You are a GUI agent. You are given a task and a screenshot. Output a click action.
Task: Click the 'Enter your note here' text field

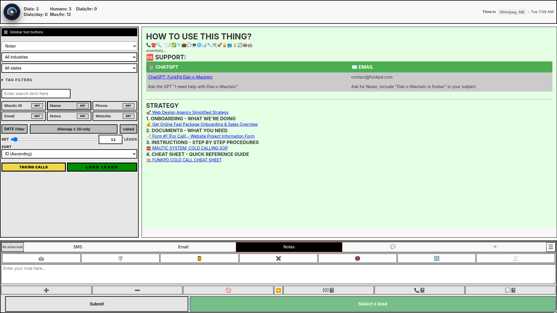[278, 274]
